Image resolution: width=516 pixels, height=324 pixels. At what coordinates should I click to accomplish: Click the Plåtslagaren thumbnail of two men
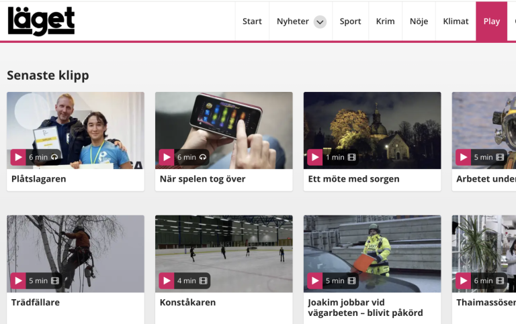pyautogui.click(x=76, y=130)
